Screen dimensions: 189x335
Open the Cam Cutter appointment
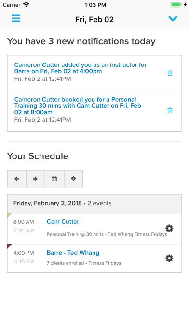click(63, 222)
